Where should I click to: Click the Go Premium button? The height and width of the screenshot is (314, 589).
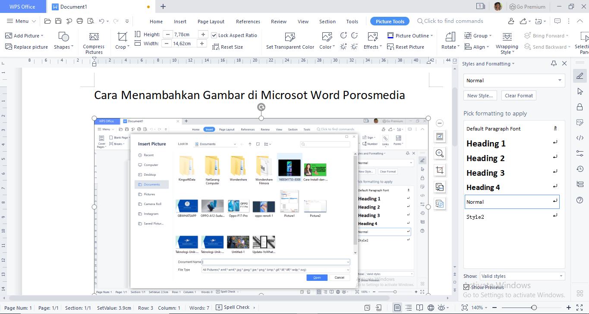527,6
